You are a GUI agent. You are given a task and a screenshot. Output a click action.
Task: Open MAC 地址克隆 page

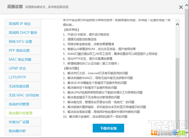click(23, 59)
